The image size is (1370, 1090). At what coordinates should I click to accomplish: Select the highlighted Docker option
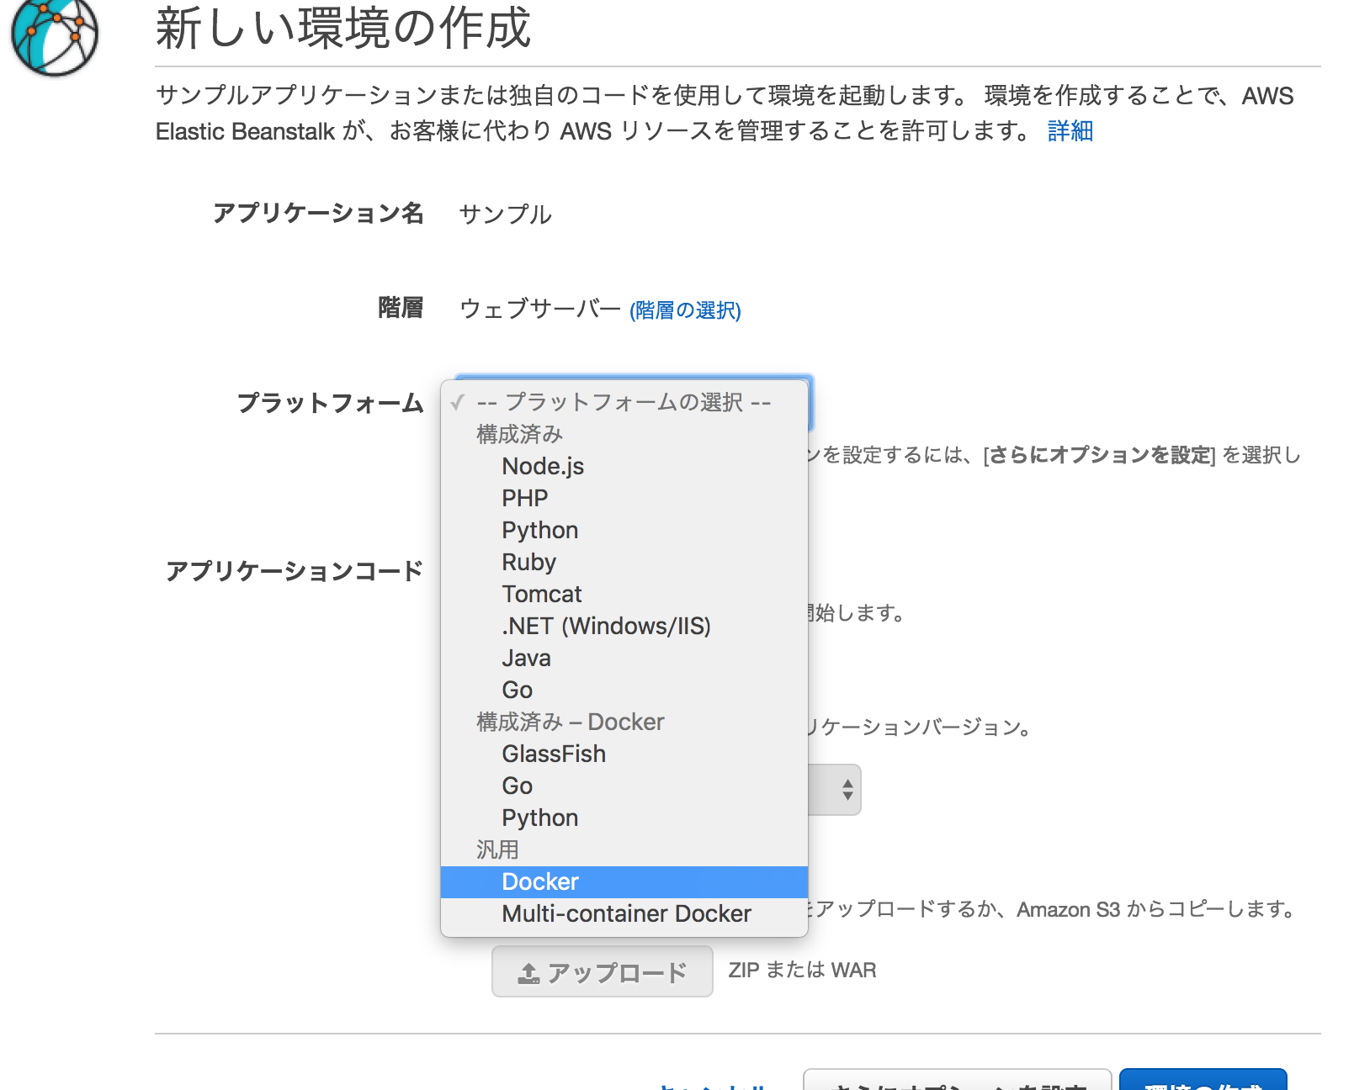[624, 881]
